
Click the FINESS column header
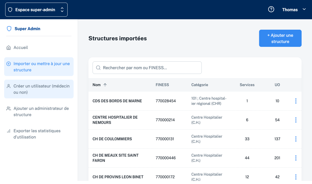(162, 85)
